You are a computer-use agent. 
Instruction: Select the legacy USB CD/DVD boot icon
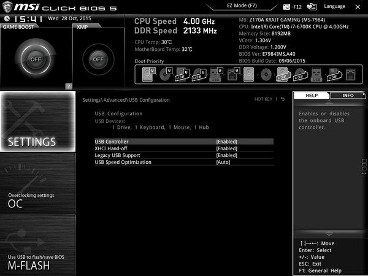coord(301,75)
